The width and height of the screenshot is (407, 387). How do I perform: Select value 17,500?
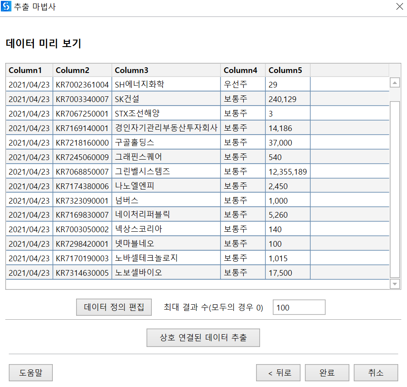coord(288,273)
